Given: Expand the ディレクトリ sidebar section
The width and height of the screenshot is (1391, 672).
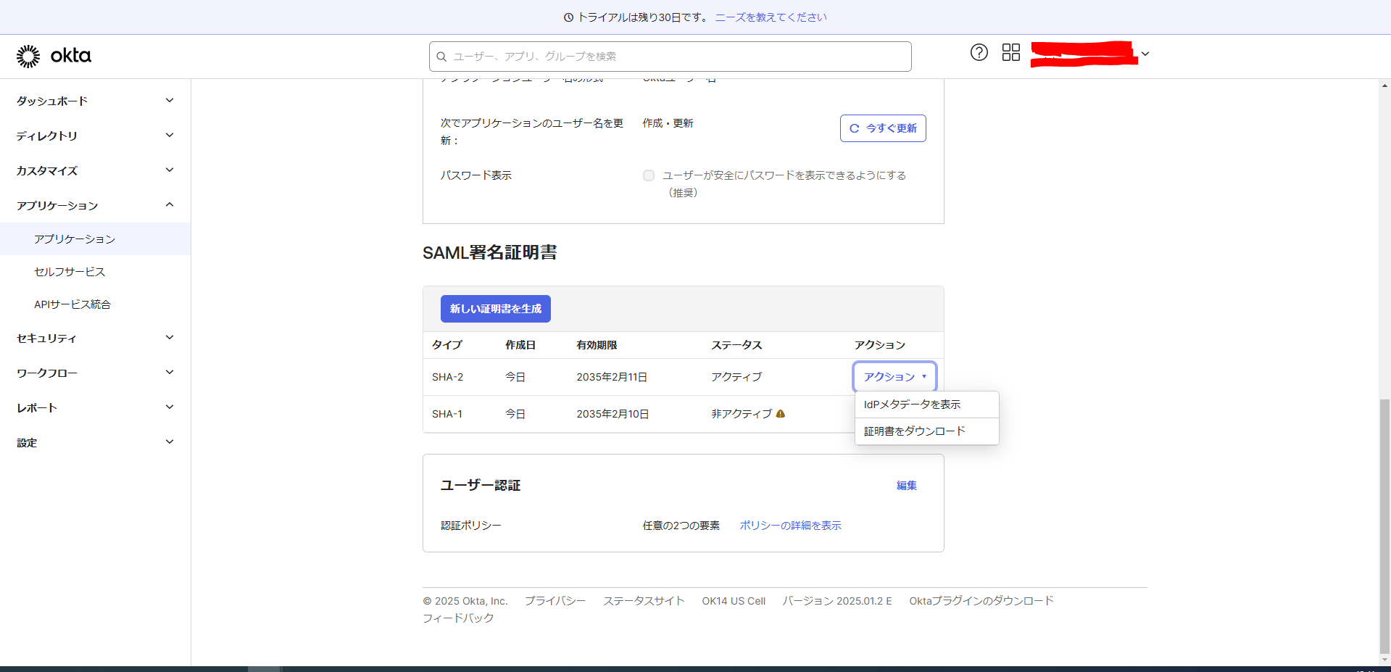Looking at the screenshot, I should click(x=95, y=136).
